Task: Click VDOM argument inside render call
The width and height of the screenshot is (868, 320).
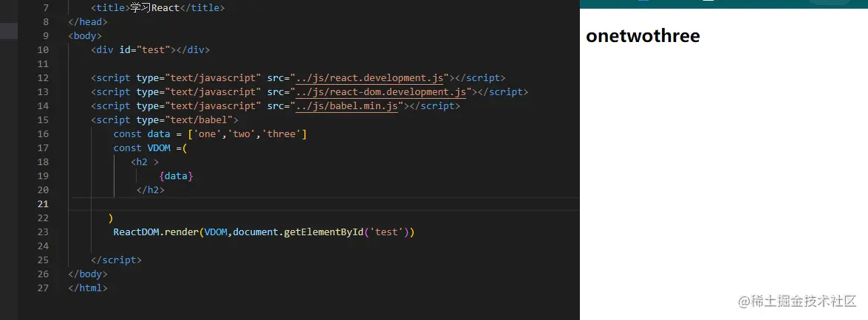Action: [x=216, y=232]
